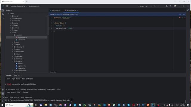191x107 pixels.
Task: Click the Windows search box
Action: (x=19, y=105)
